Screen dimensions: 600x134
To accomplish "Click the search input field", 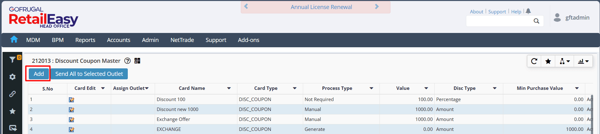I will [499, 21].
